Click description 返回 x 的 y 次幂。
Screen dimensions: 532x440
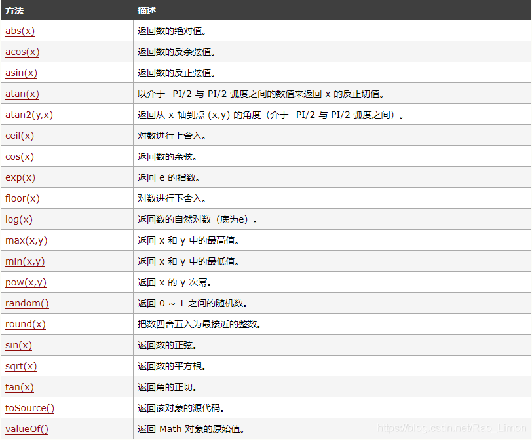click(174, 282)
